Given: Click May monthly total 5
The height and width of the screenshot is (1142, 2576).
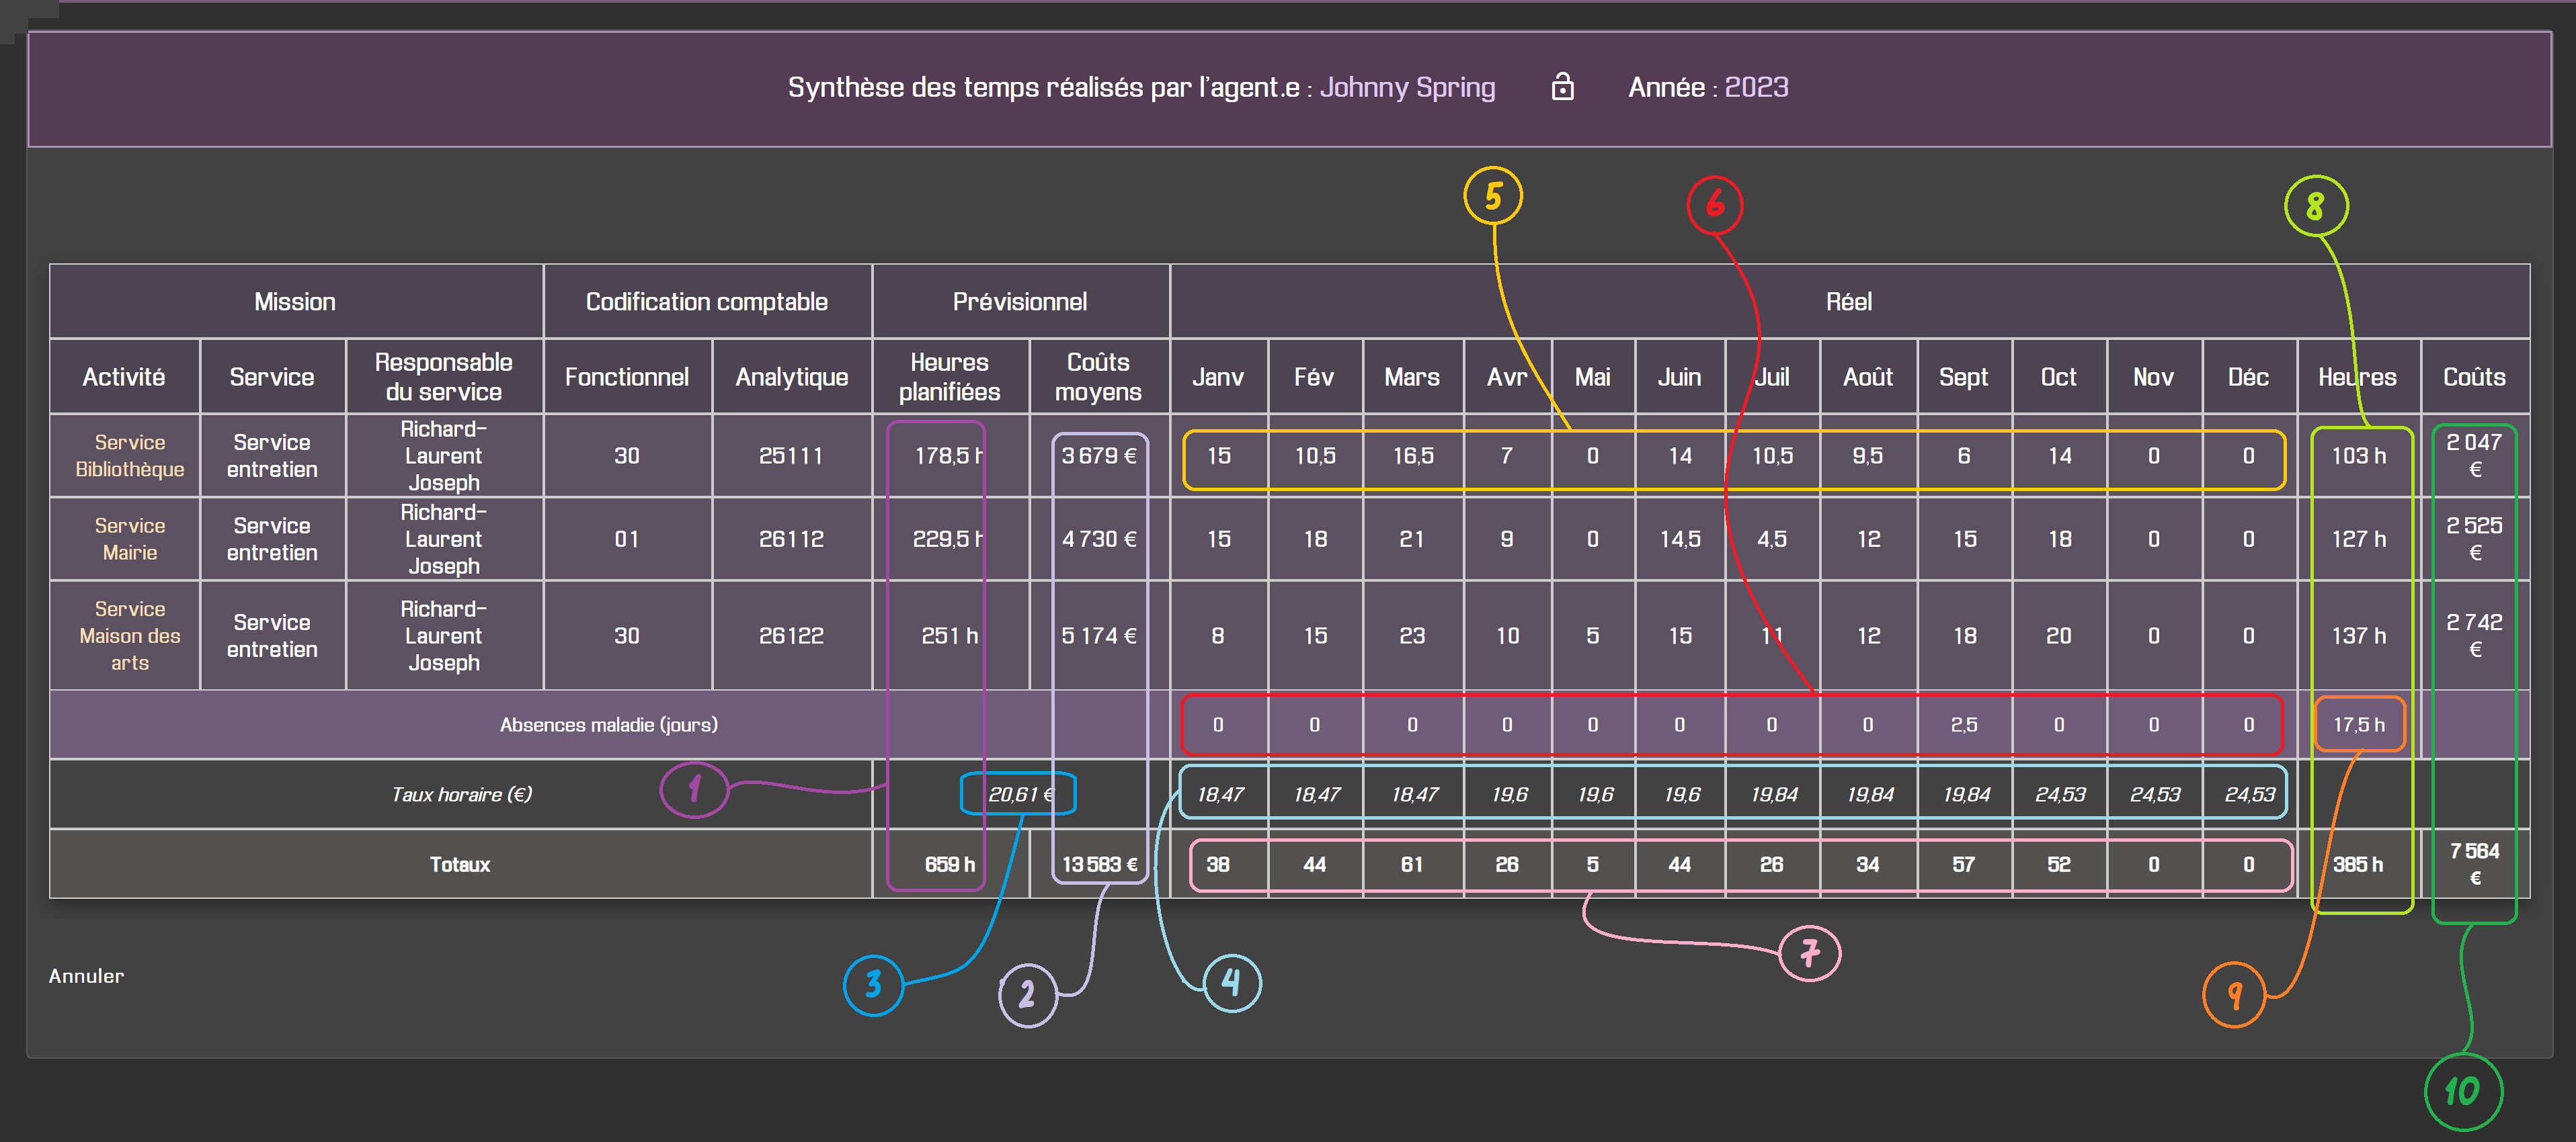Looking at the screenshot, I should click(1593, 865).
